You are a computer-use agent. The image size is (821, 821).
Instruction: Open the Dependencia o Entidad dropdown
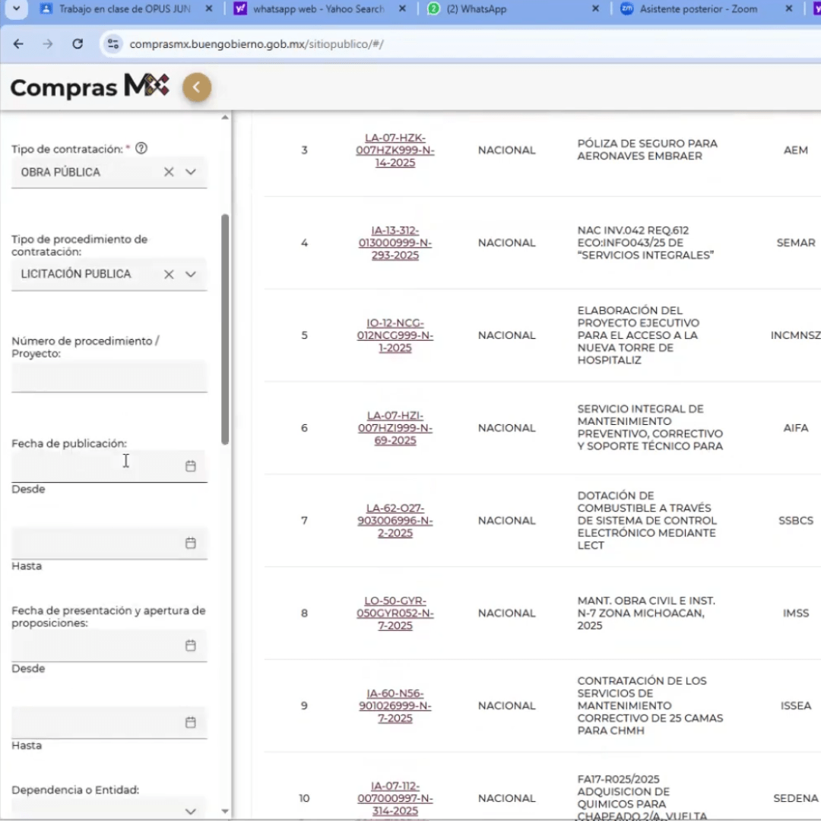(x=191, y=811)
